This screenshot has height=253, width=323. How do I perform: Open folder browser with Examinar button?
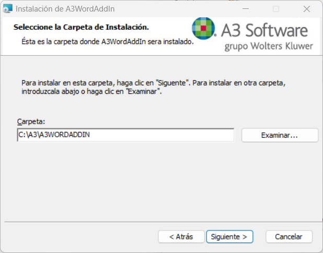click(280, 135)
